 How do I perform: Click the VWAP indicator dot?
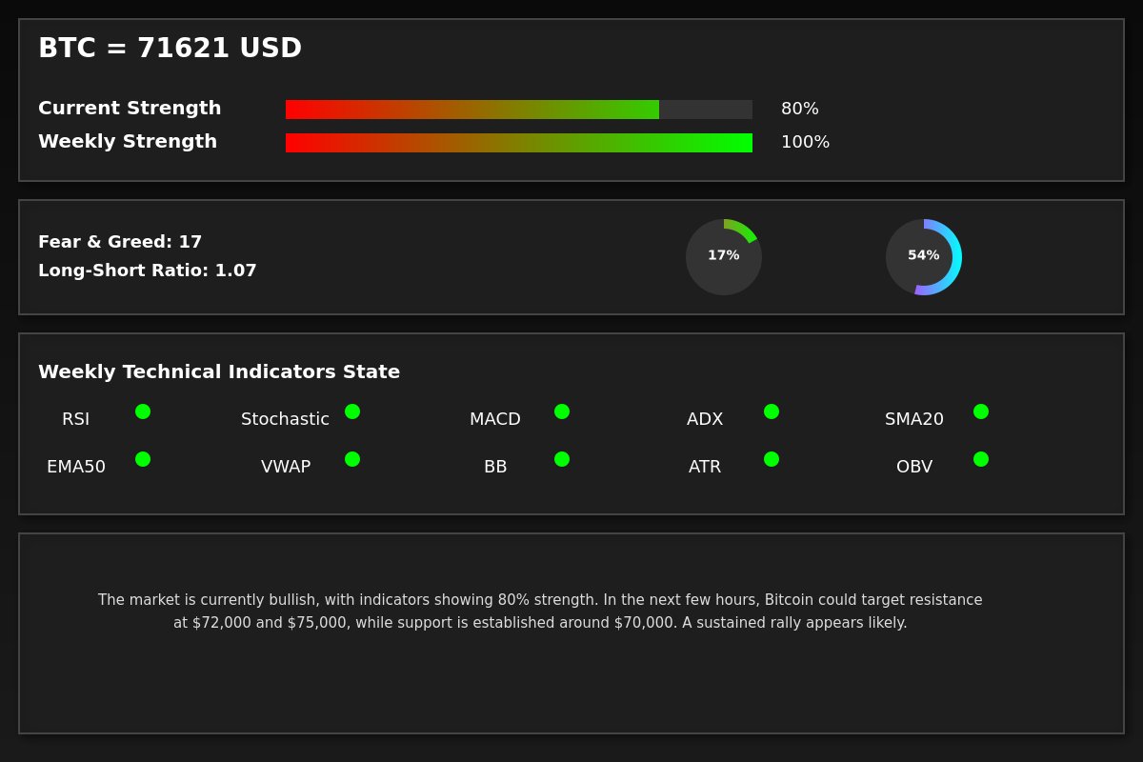(x=352, y=459)
